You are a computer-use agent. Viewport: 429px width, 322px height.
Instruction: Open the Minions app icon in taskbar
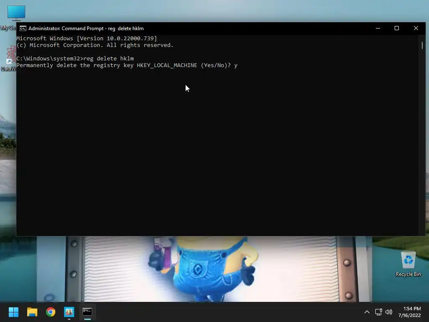[69, 312]
